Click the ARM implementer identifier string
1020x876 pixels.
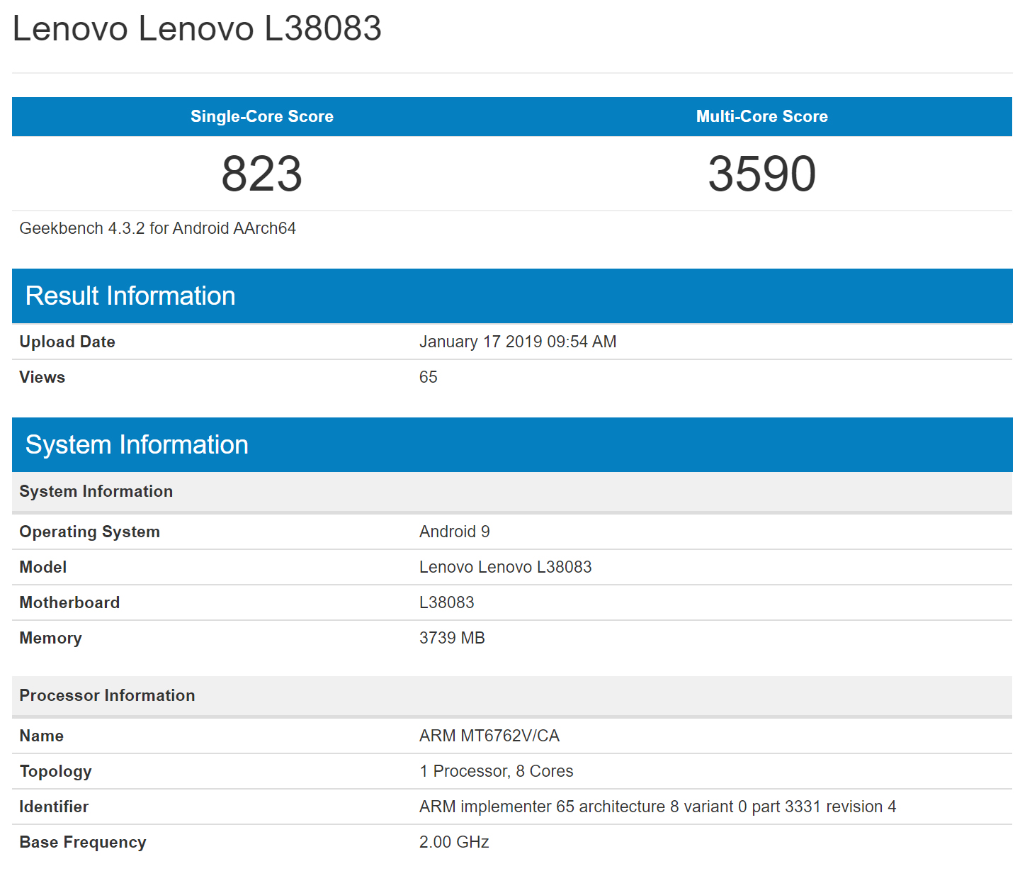click(657, 807)
